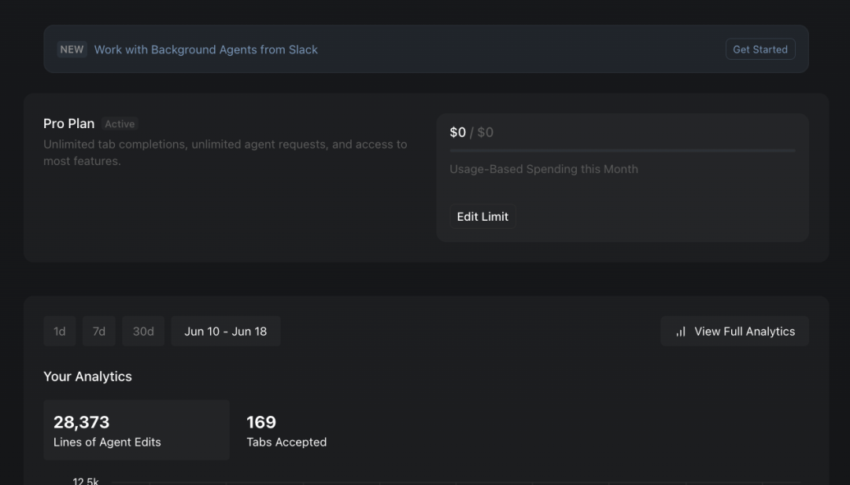Click the bar chart icon beside View Full Analytics

point(681,332)
